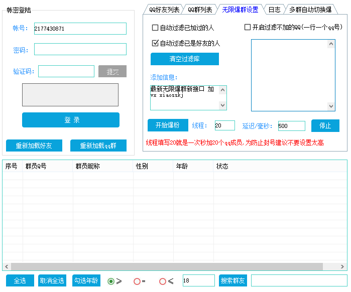The image size is (351, 292).
Task: Enable 自动过滤已加过的人 checkbox
Action: pos(155,28)
